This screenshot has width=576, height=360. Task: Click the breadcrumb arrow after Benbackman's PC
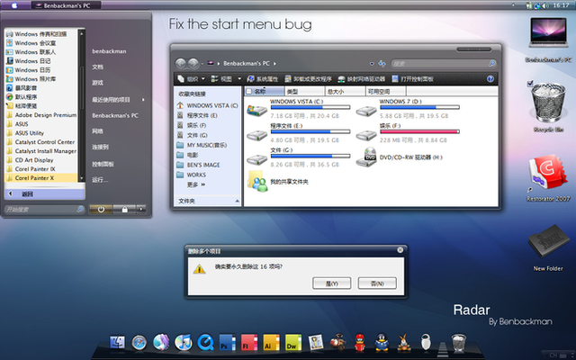point(274,64)
